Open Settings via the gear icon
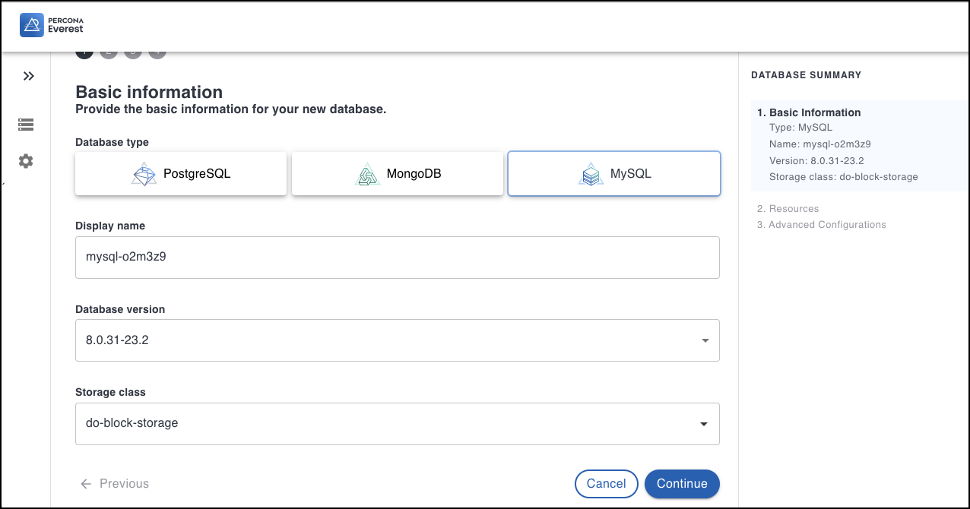Screen dimensions: 970x509 tap(25, 161)
